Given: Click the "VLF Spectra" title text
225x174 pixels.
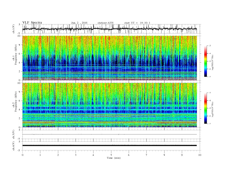Looking at the screenshot, I should pyautogui.click(x=32, y=22).
